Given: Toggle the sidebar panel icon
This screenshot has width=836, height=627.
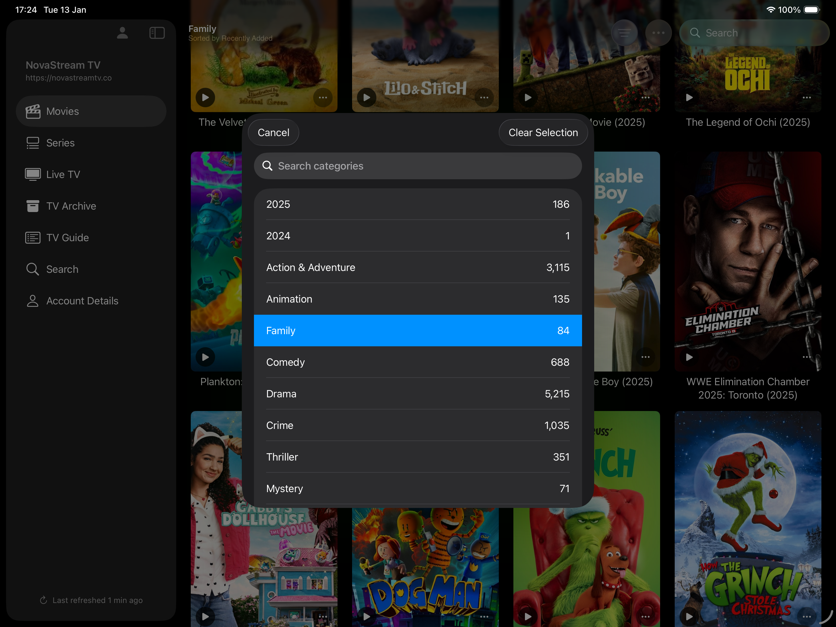Looking at the screenshot, I should click(157, 33).
